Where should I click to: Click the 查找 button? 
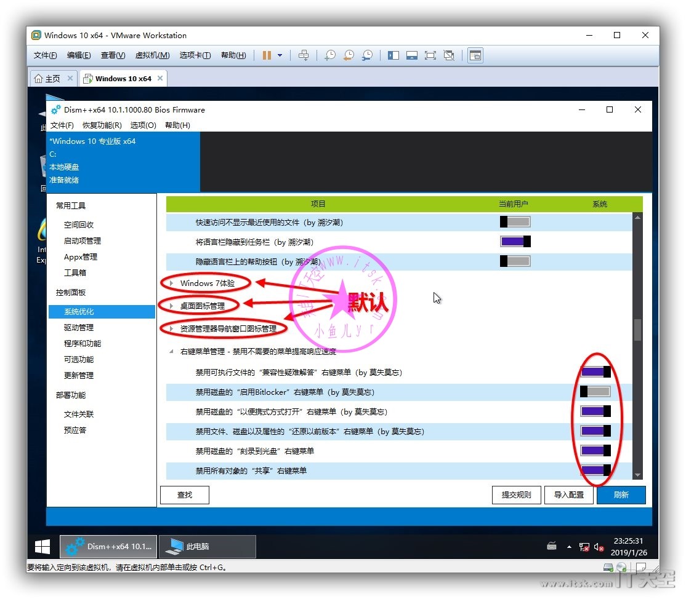pyautogui.click(x=185, y=495)
